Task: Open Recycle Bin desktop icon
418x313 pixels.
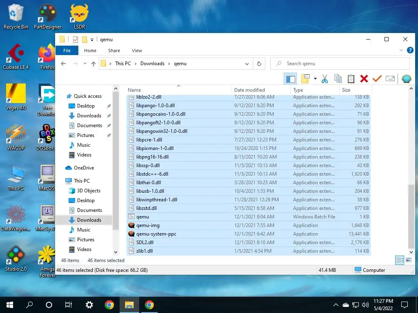Action: [x=16, y=16]
